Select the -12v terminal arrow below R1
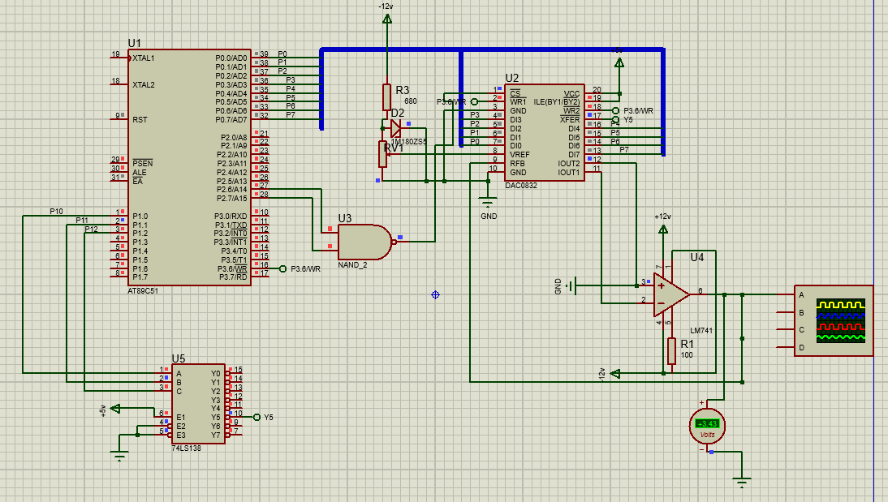The height and width of the screenshot is (502, 888). pyautogui.click(x=615, y=374)
